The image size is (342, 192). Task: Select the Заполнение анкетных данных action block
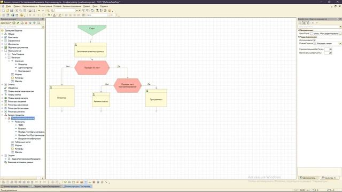point(90,50)
